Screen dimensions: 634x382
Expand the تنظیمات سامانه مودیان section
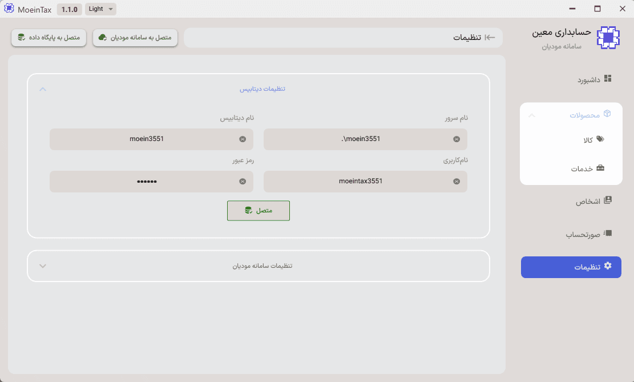click(x=43, y=266)
